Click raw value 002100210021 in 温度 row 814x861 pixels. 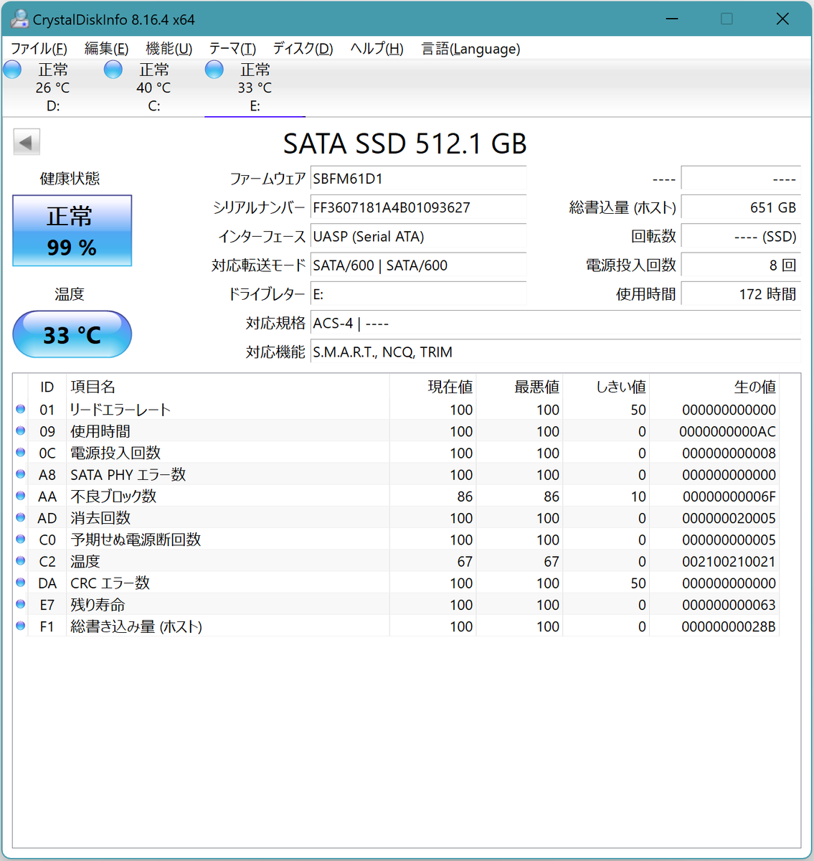[x=729, y=562]
